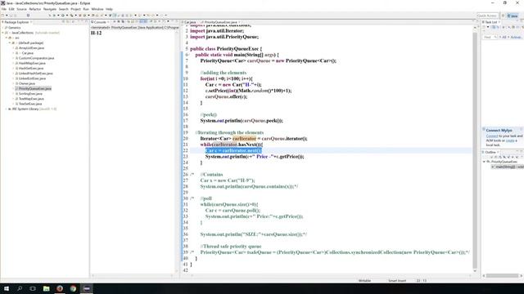
Task: Select the Task List tab
Action: pyautogui.click(x=490, y=22)
